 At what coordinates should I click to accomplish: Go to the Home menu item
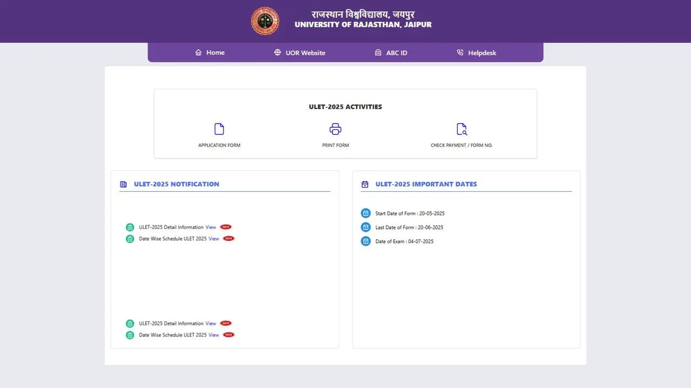pos(215,52)
